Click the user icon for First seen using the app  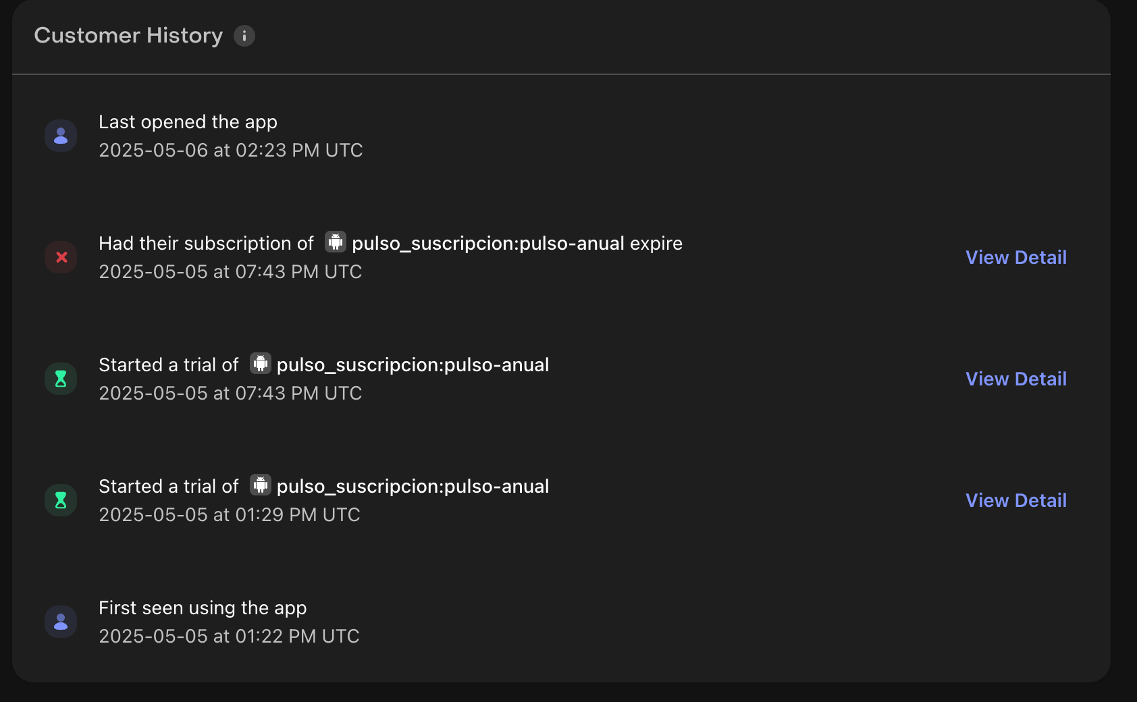[x=61, y=622]
